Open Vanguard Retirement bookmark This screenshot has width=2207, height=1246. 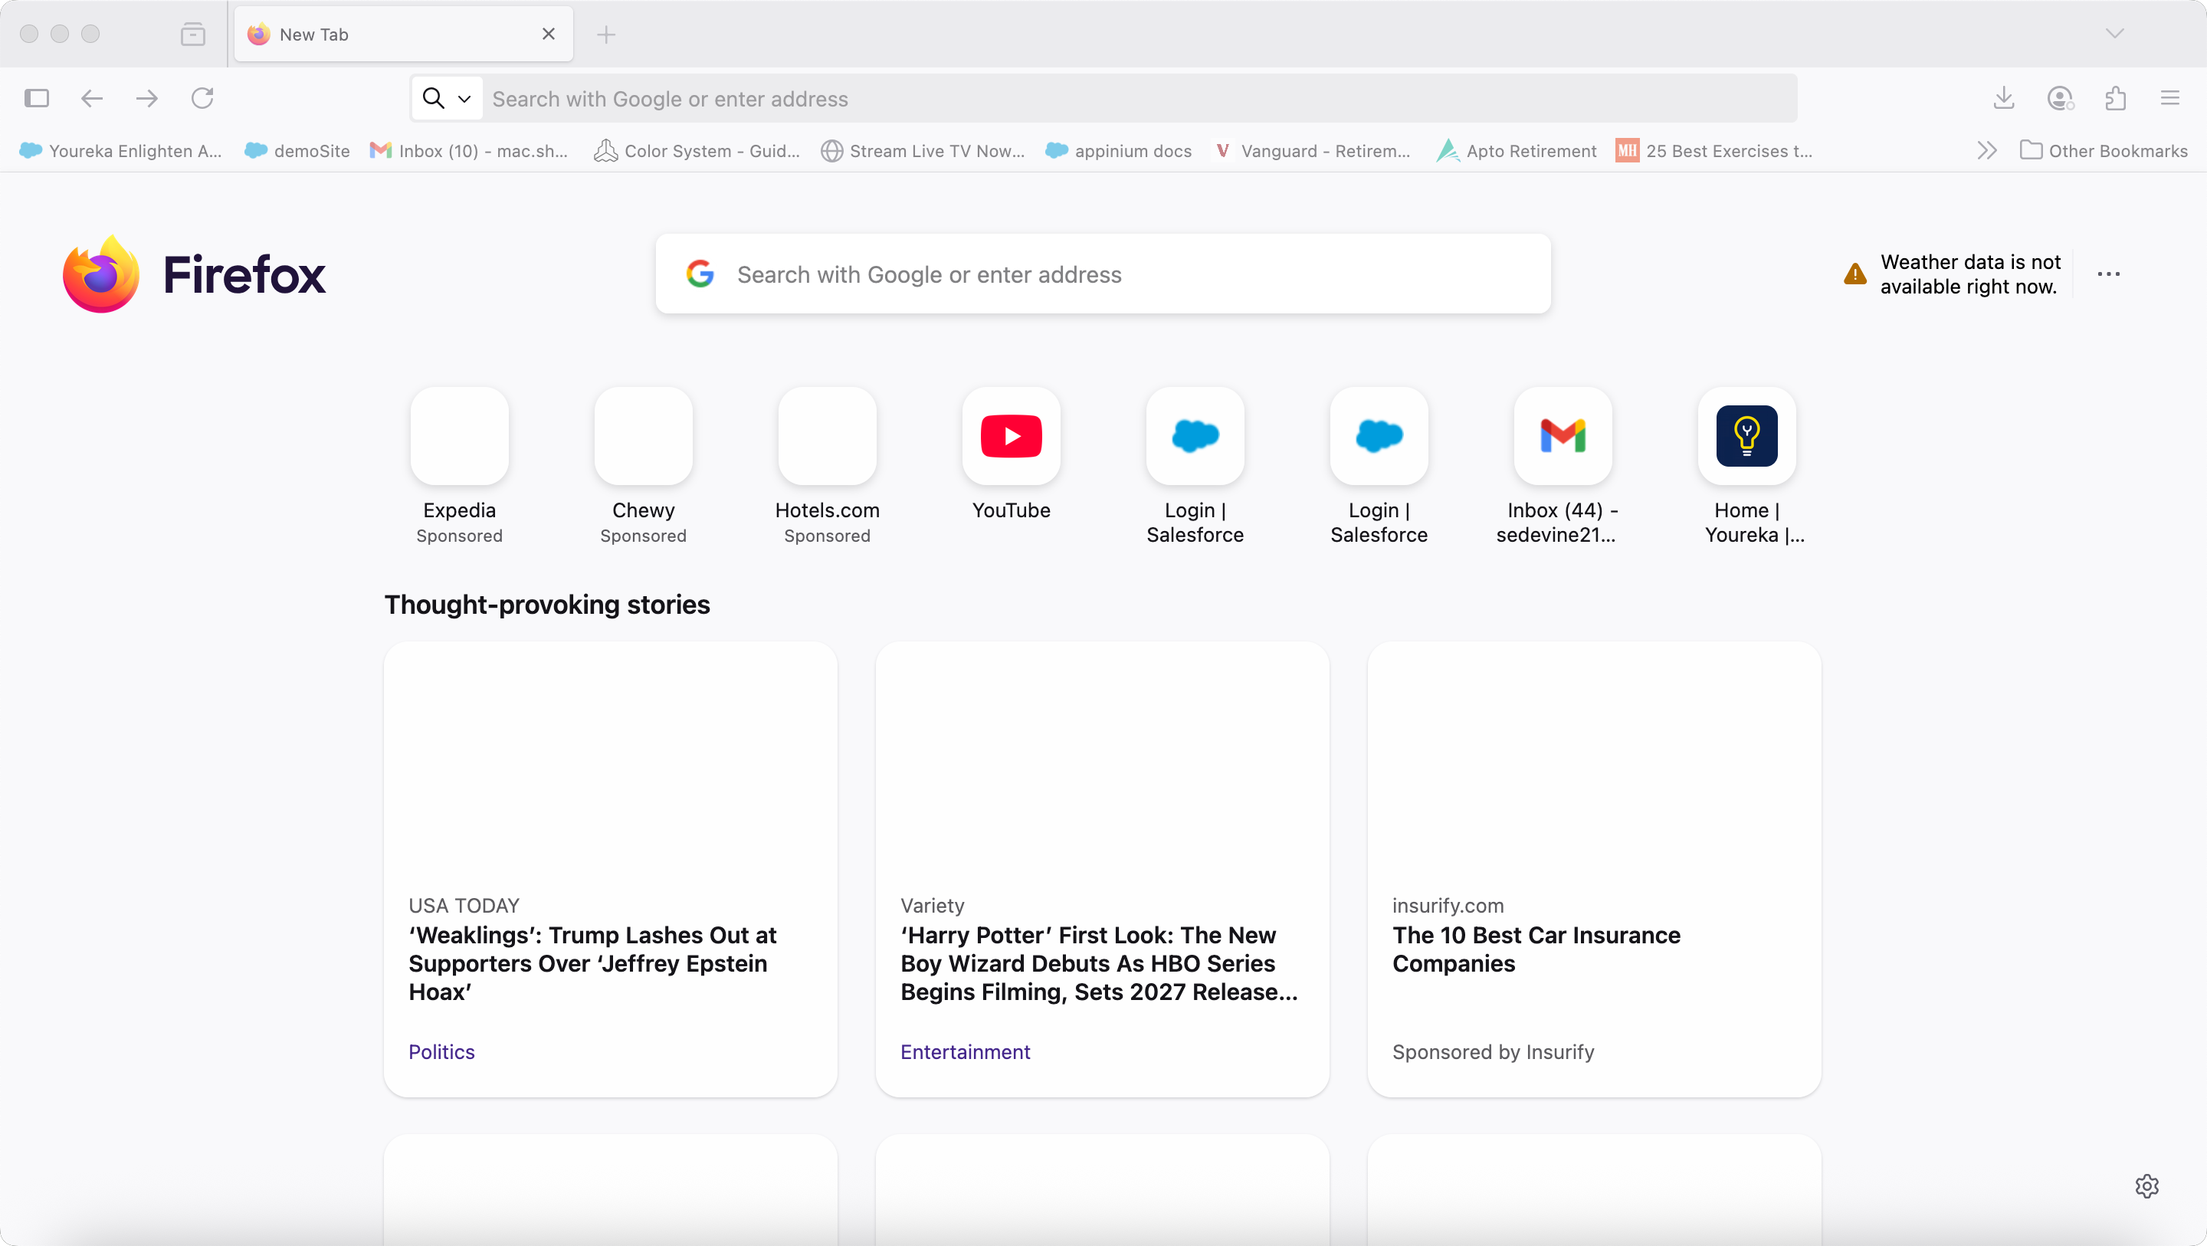point(1312,151)
